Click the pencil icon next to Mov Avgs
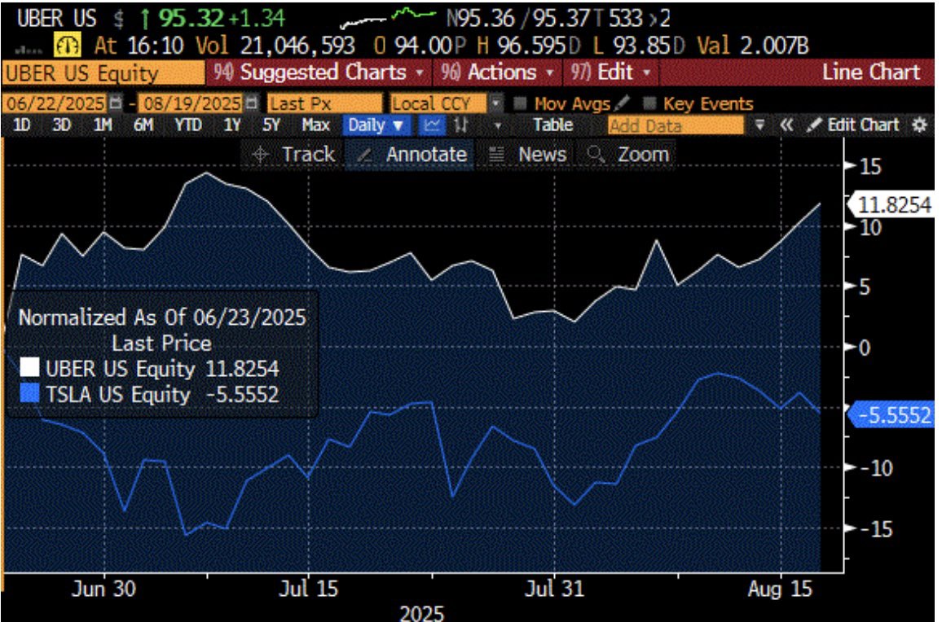This screenshot has height=622, width=942. click(x=623, y=103)
